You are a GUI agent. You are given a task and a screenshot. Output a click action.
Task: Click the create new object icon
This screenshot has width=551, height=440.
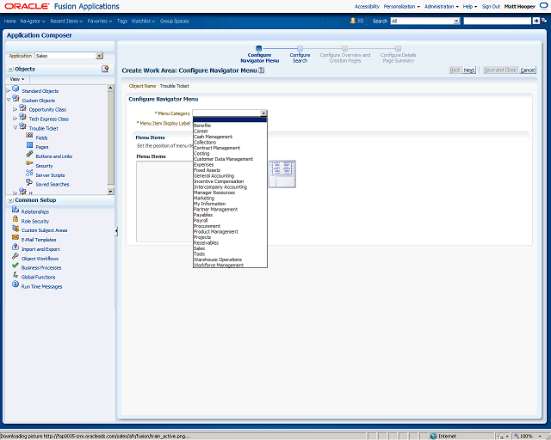coord(105,69)
